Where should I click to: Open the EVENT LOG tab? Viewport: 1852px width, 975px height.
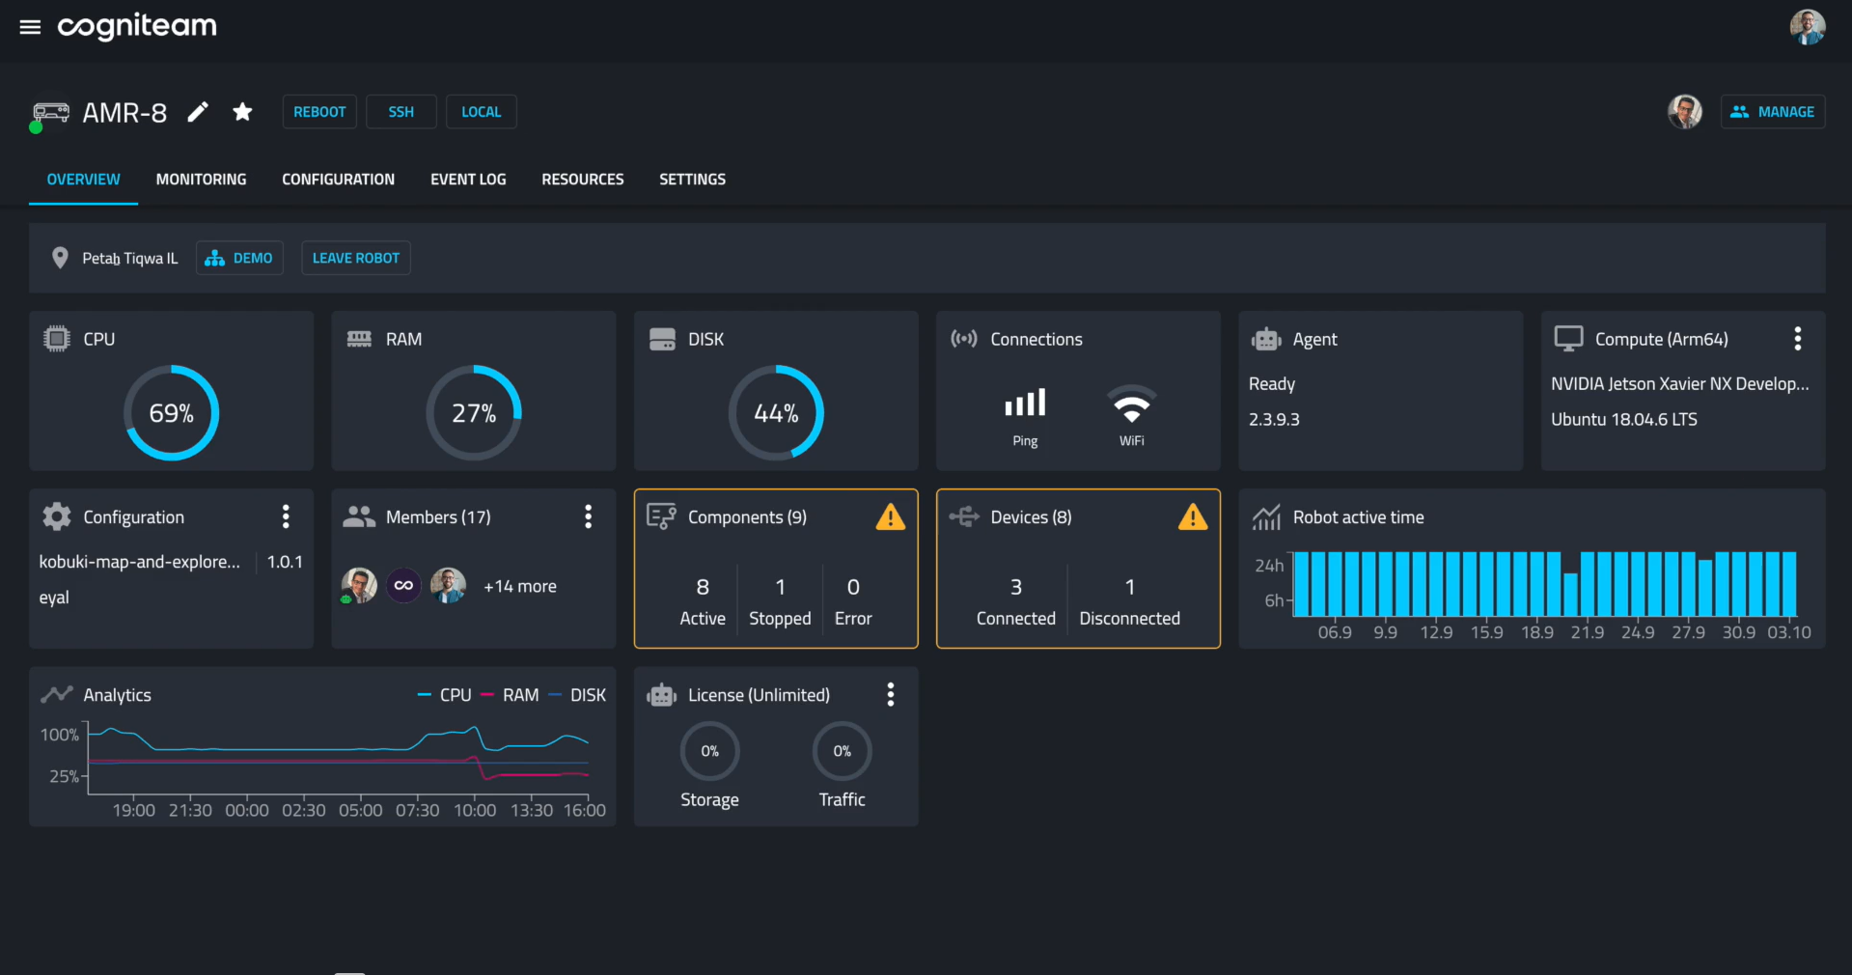point(468,180)
